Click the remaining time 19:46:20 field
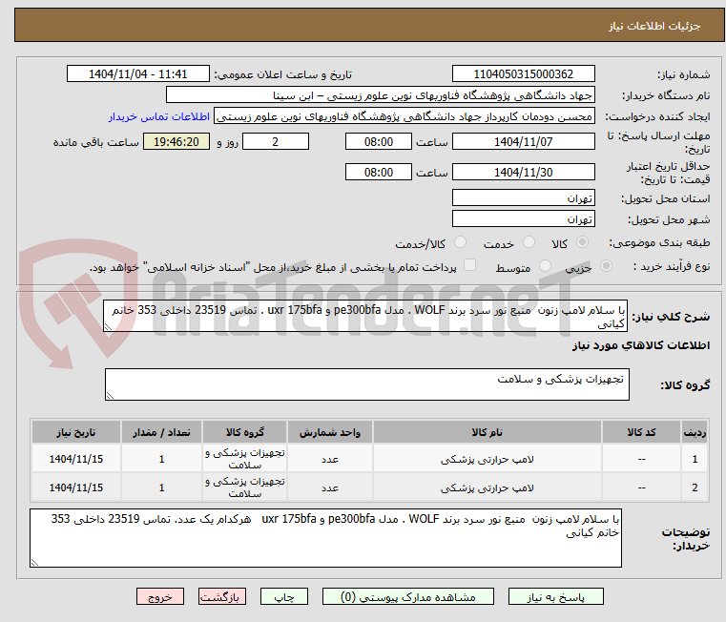 coord(176,142)
